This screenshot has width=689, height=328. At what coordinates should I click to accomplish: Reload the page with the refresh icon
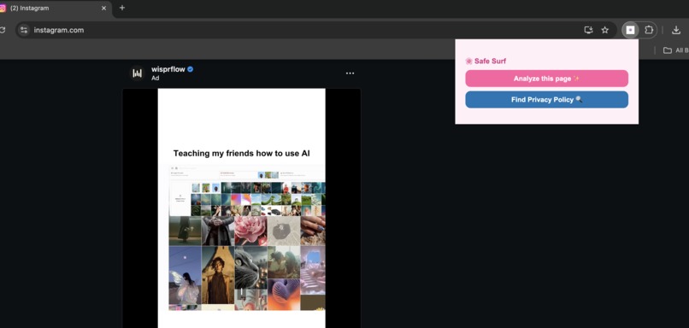(x=3, y=30)
